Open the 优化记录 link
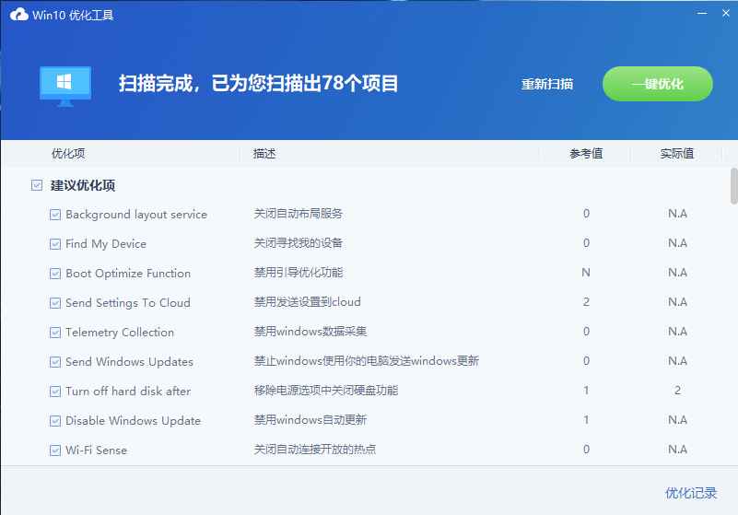This screenshot has height=515, width=738. point(690,493)
